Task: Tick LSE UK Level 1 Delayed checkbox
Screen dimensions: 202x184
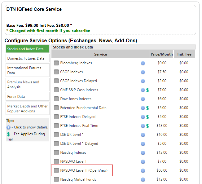Action: coord(56,144)
